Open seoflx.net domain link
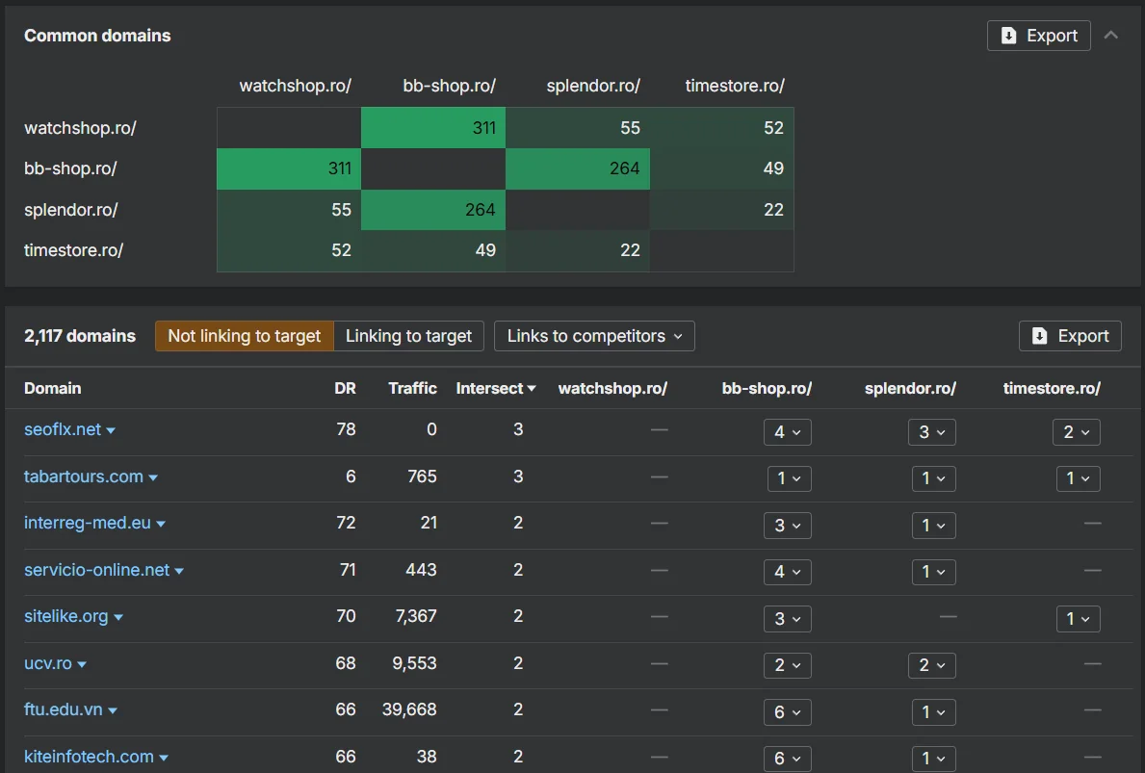 click(x=62, y=429)
